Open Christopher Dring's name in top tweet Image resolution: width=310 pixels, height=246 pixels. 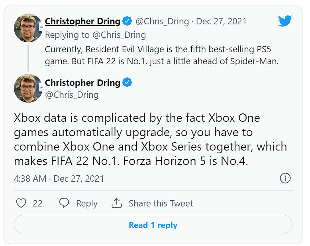click(82, 21)
